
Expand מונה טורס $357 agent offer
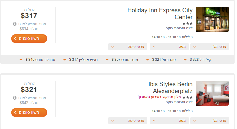tap(122, 60)
